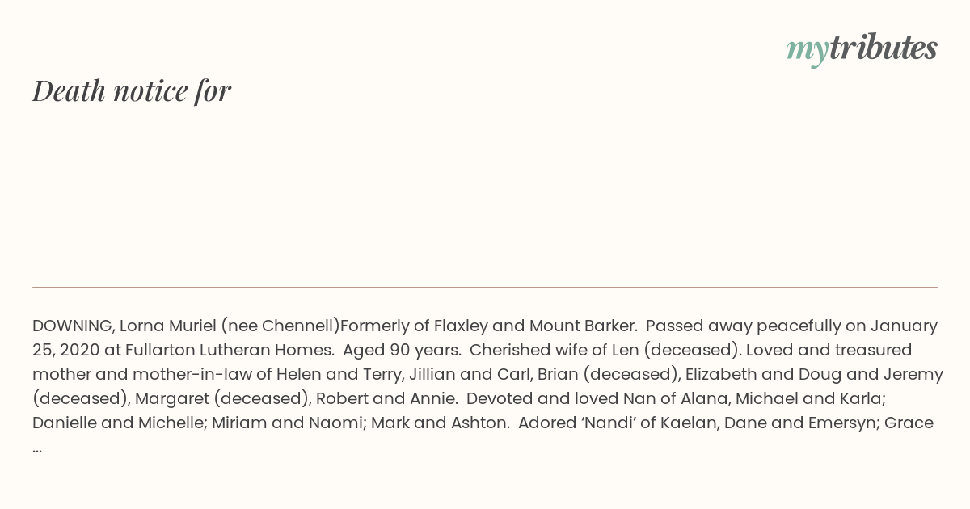Click the 'Death notice for' heading
Screen dimensions: 970x509
tap(132, 90)
